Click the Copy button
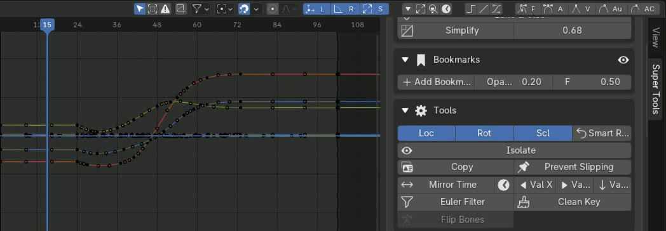The image size is (666, 231). 456,167
